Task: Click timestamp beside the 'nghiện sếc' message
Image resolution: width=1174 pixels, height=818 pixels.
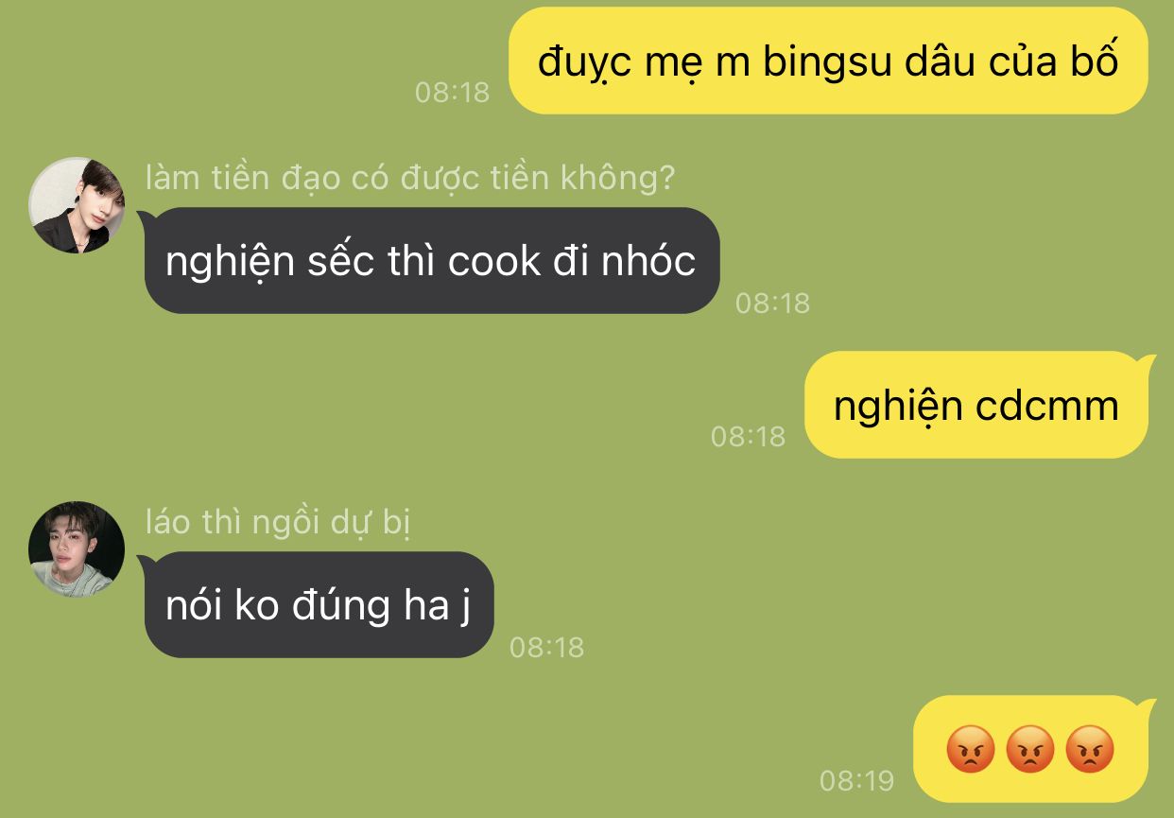Action: click(x=773, y=303)
